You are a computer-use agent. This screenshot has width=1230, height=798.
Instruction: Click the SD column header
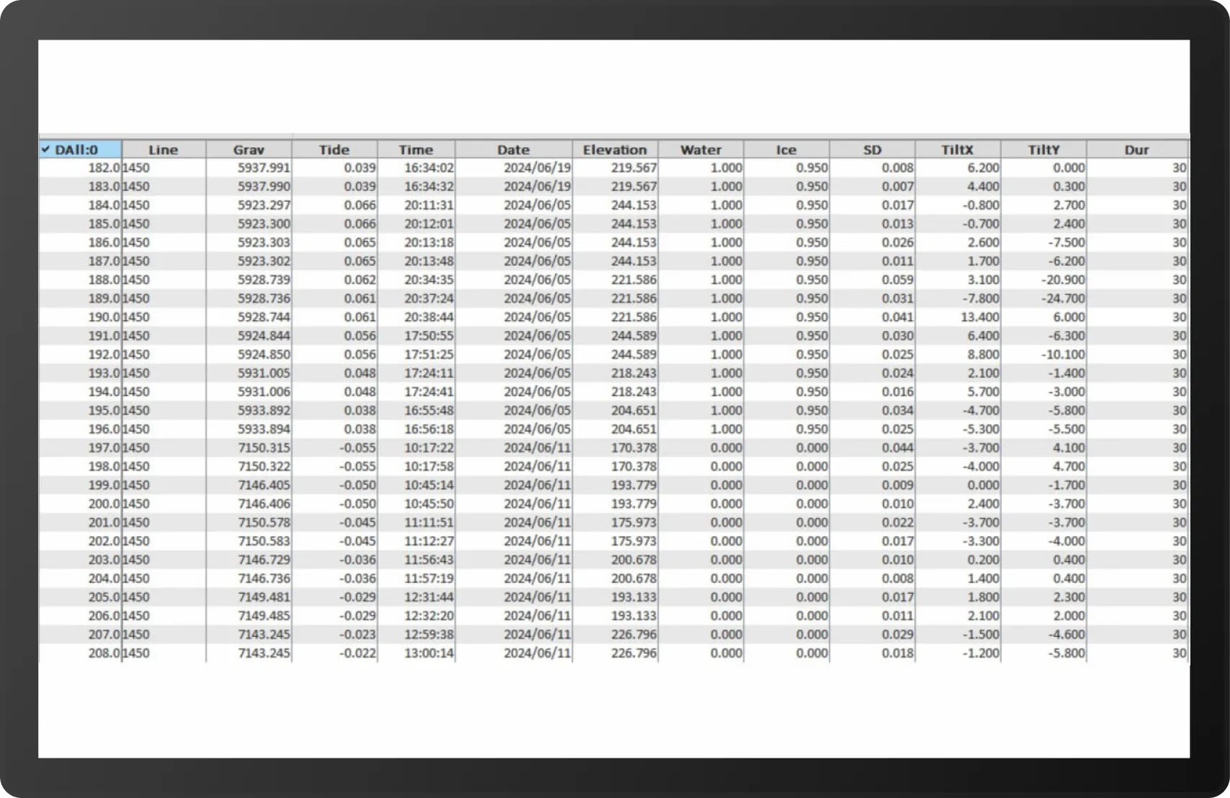pyautogui.click(x=872, y=150)
